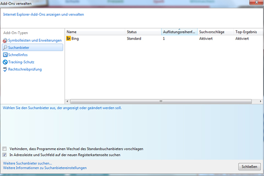The width and height of the screenshot is (264, 176).
Task: Click the Bing search provider icon
Action: tap(69, 39)
